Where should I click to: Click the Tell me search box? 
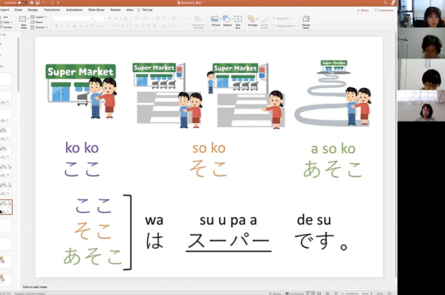145,9
